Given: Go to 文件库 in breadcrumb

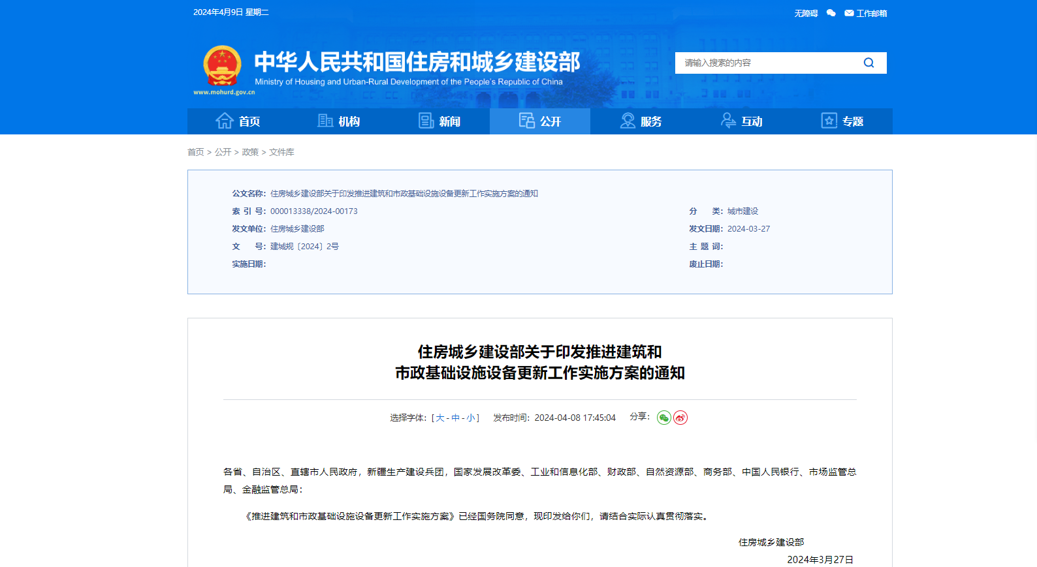Looking at the screenshot, I should [x=281, y=152].
